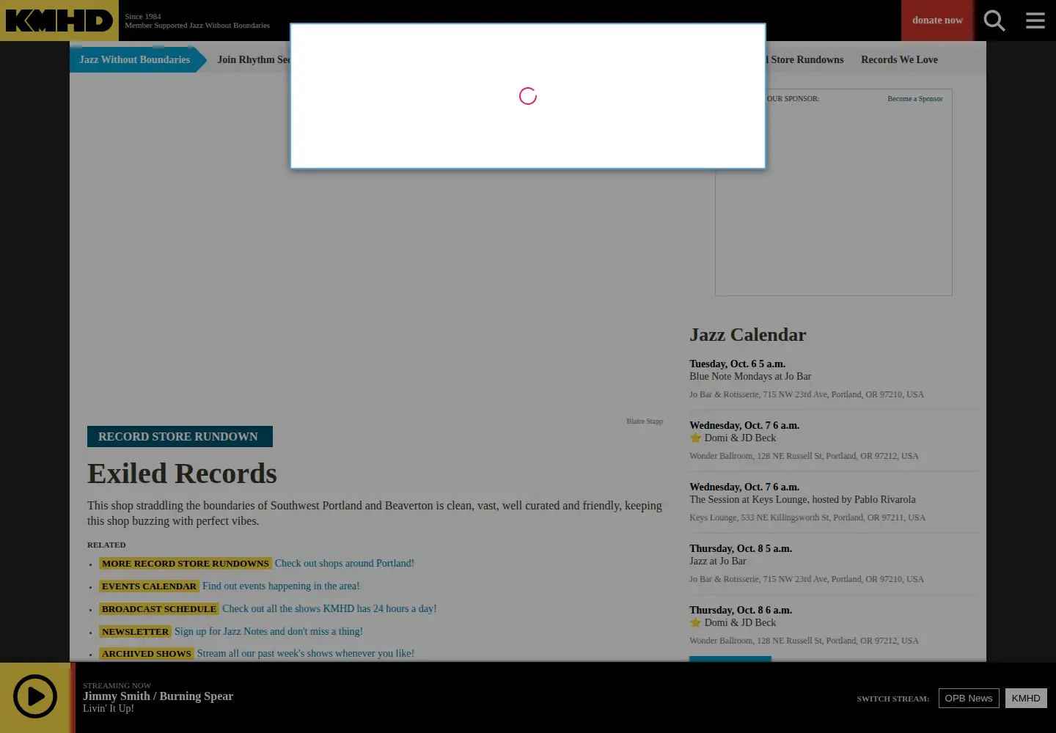1056x733 pixels.
Task: Click the star icon on Thursday's Domi event
Action: [x=696, y=622]
